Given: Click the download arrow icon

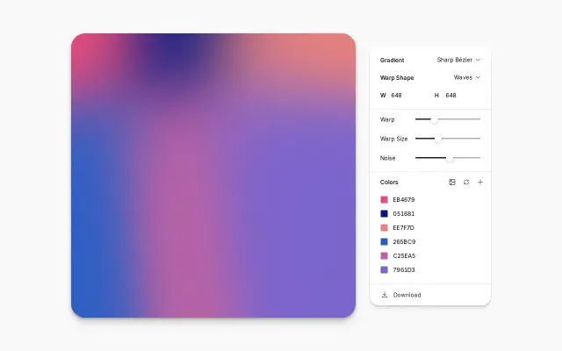Looking at the screenshot, I should tap(385, 295).
